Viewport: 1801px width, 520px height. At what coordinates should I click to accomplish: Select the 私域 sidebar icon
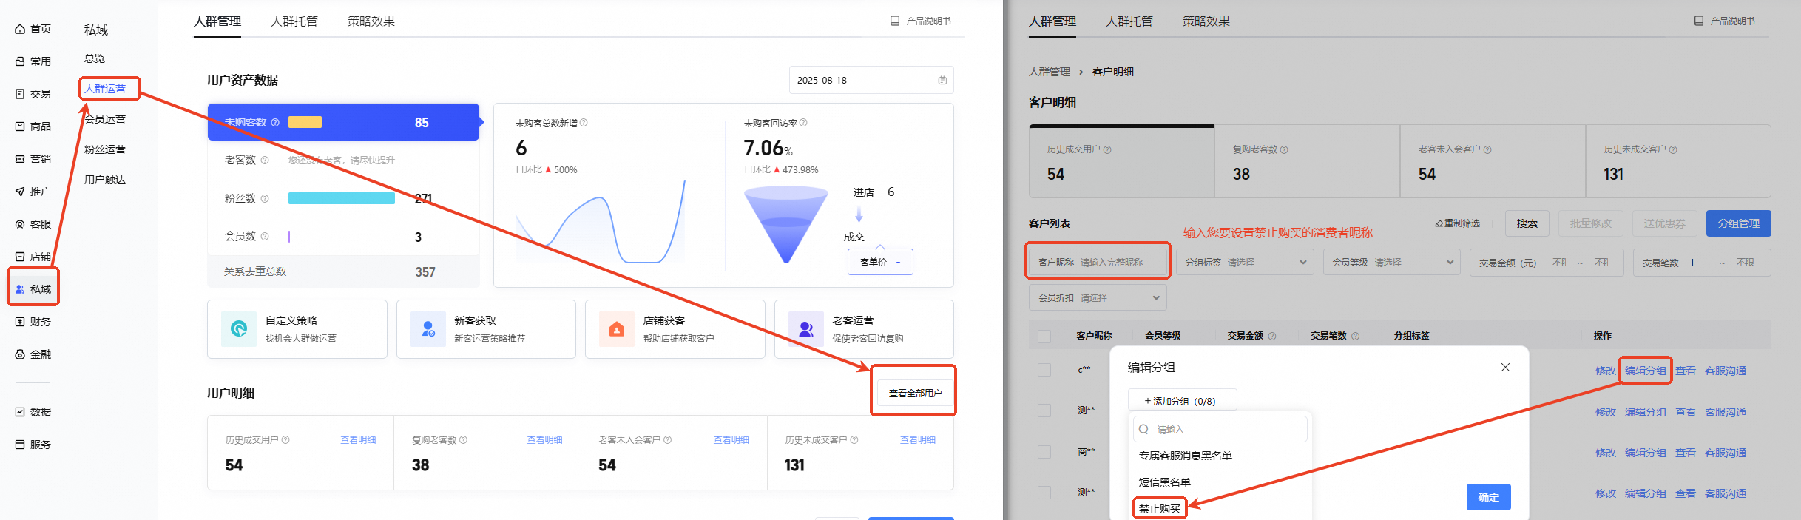pos(20,289)
